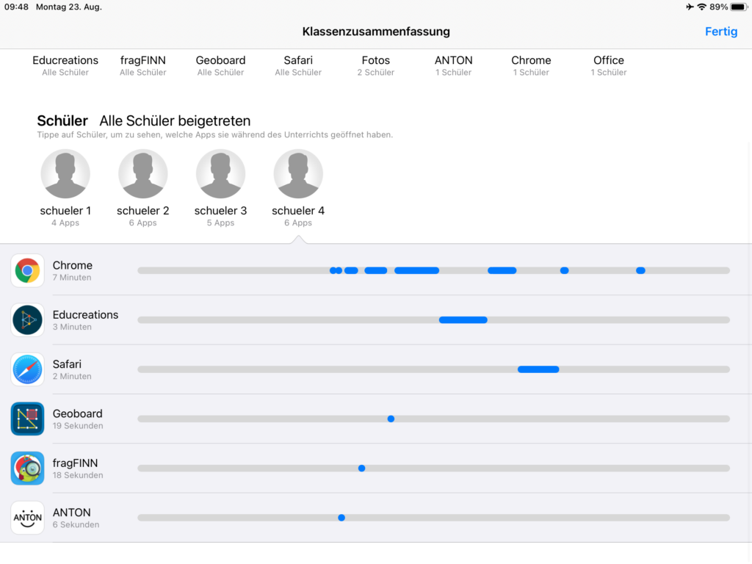Collapse schueler 4 app details

[x=298, y=174]
